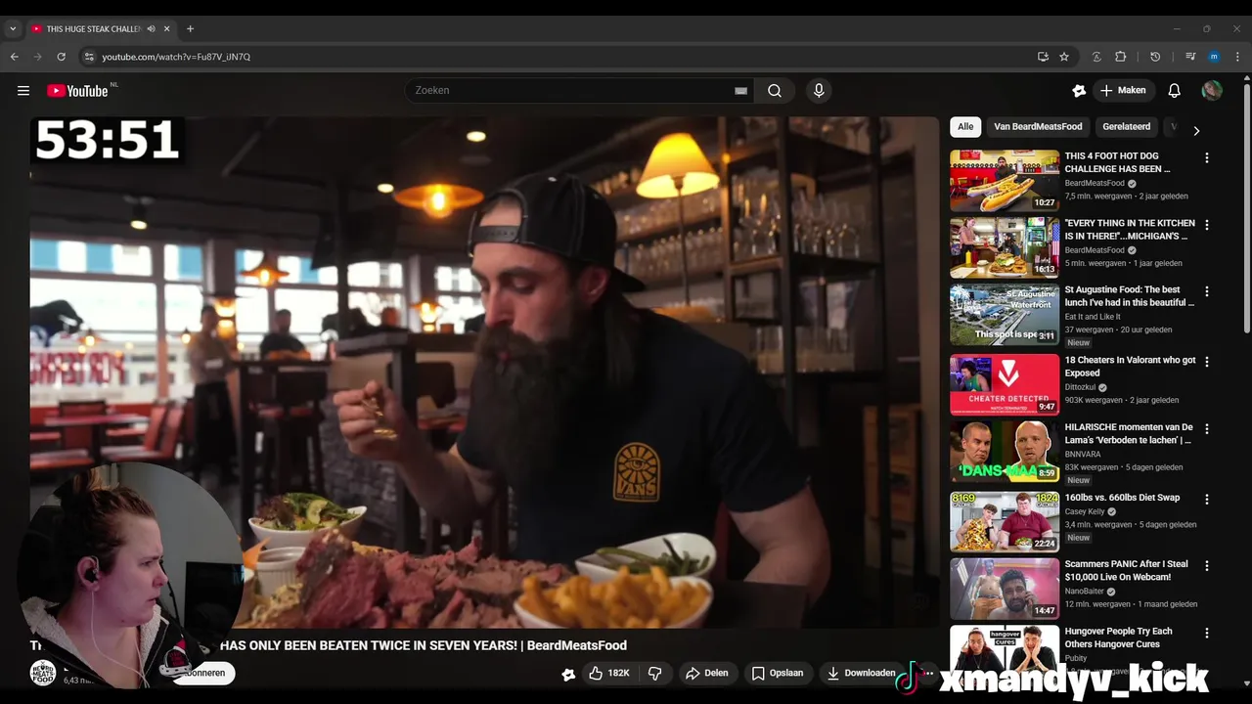Open options for 160lbs vs. 660lbs video
Image resolution: width=1252 pixels, height=704 pixels.
[1207, 499]
